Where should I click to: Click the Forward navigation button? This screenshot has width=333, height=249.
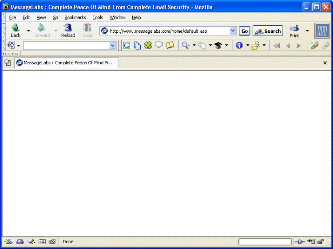[42, 31]
